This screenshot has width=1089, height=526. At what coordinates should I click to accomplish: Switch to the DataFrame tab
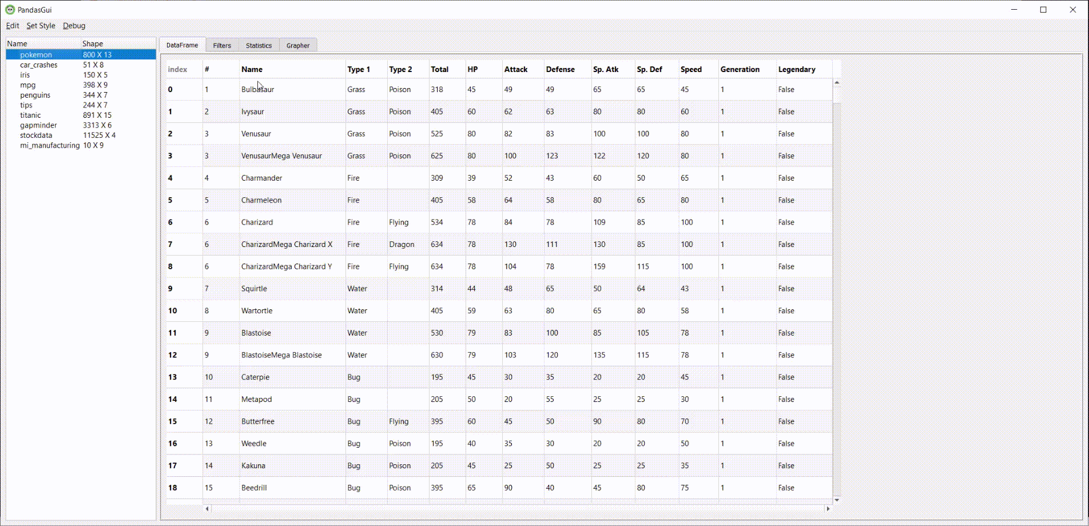pos(182,45)
